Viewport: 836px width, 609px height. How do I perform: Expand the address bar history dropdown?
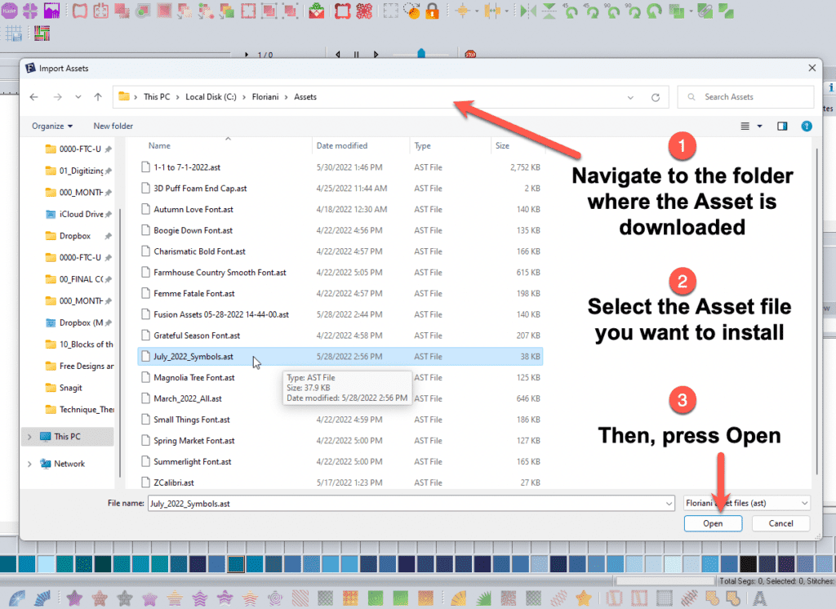coord(631,97)
